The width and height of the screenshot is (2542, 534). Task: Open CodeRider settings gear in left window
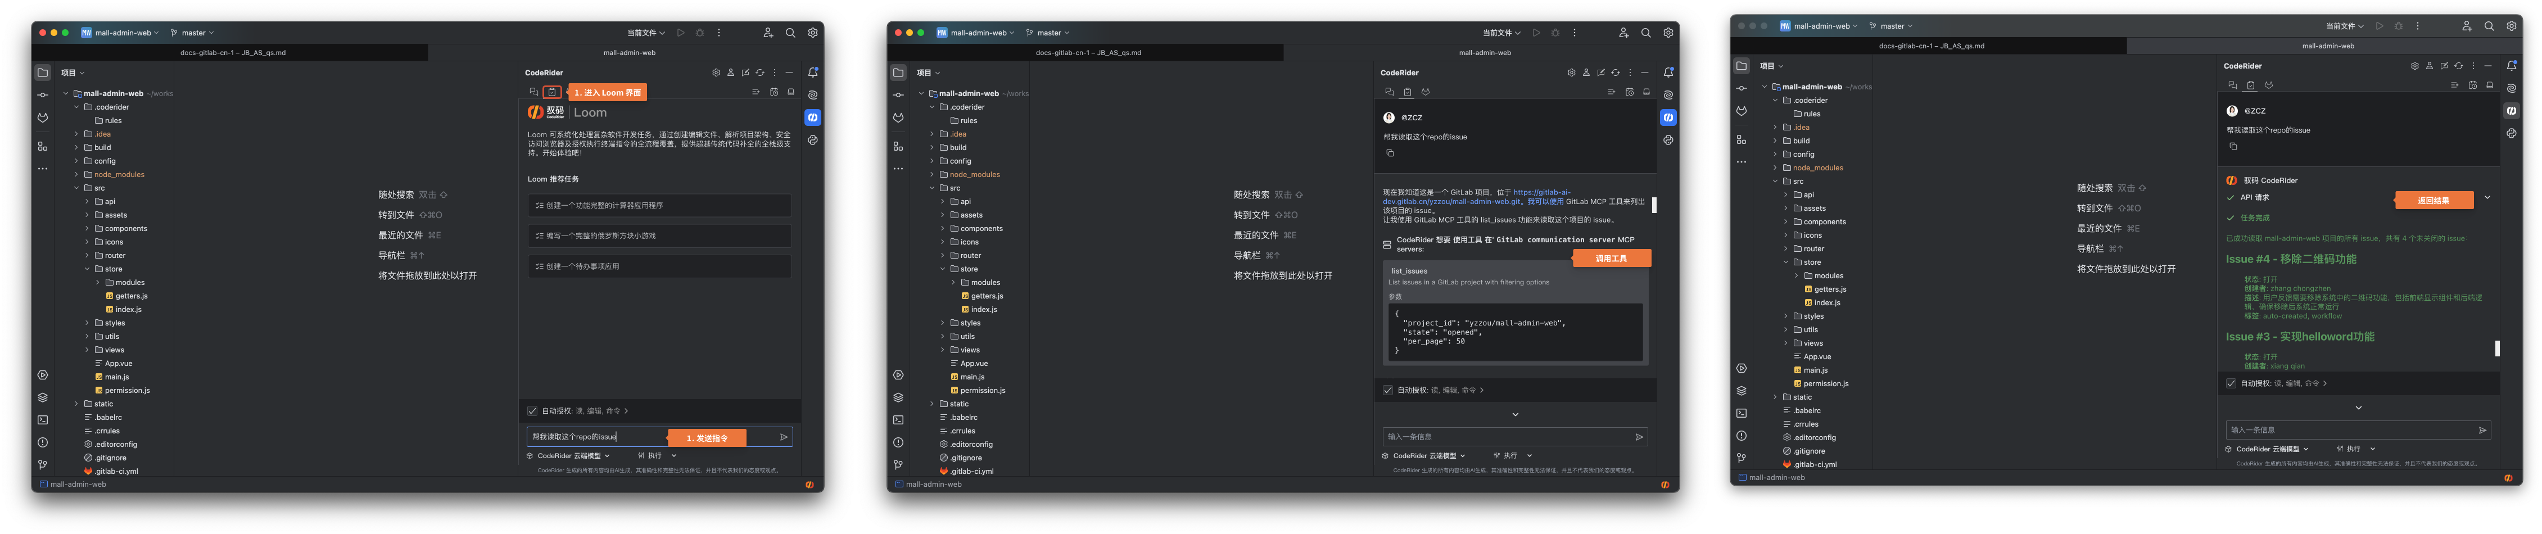point(716,73)
